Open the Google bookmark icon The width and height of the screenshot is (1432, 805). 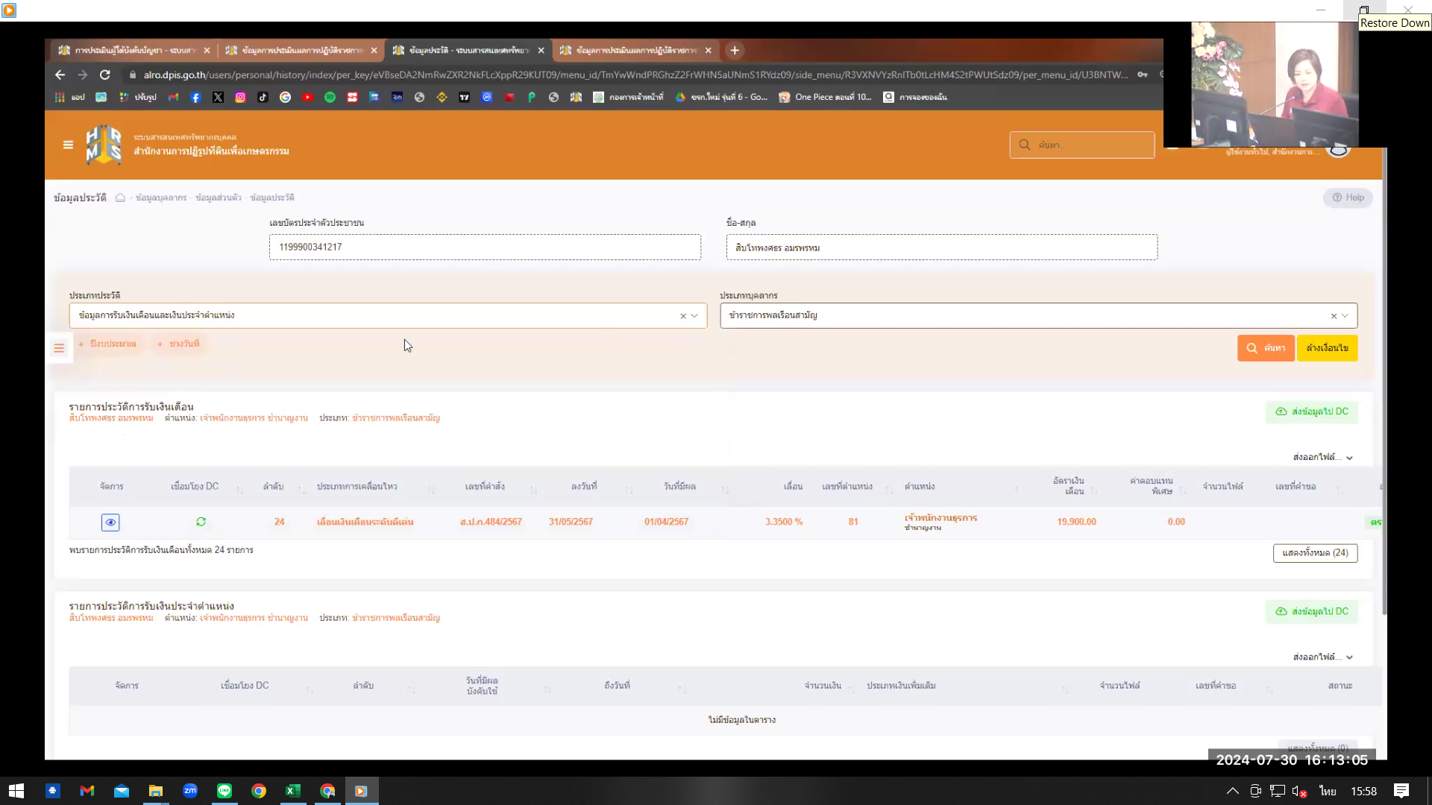pos(285,97)
